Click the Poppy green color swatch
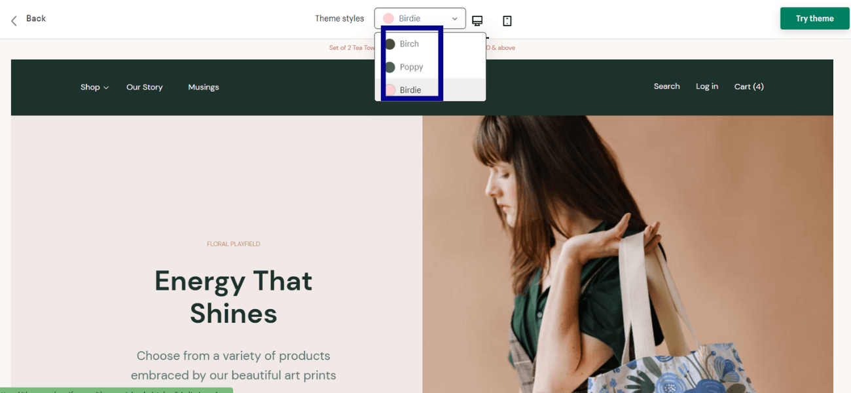Image resolution: width=851 pixels, height=393 pixels. pos(390,67)
